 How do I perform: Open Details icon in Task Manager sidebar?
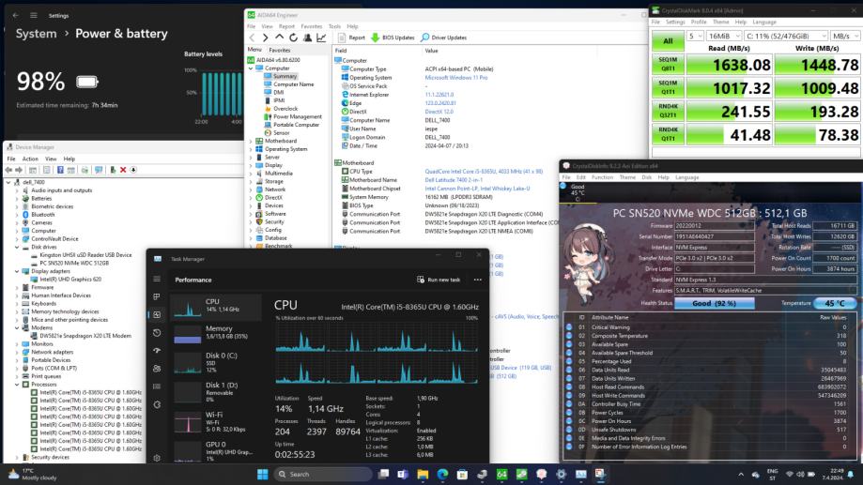click(x=157, y=386)
